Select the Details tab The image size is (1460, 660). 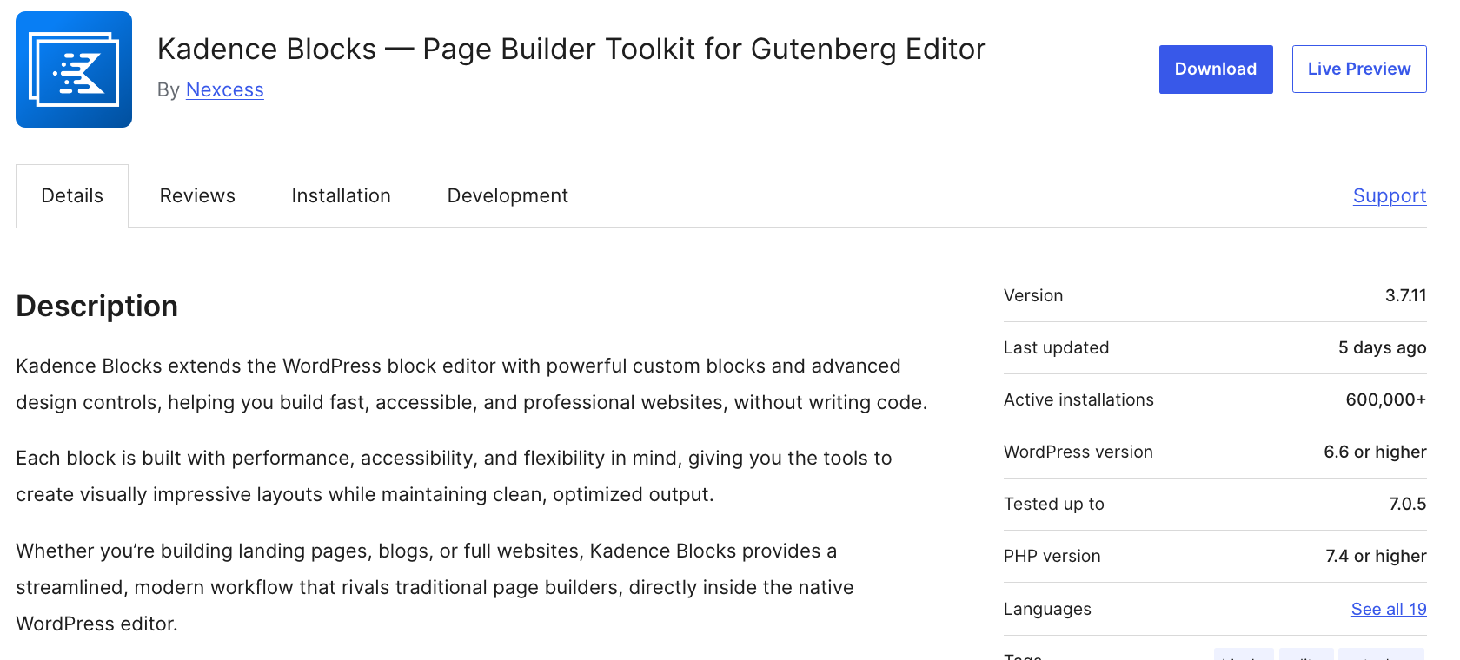pyautogui.click(x=72, y=196)
